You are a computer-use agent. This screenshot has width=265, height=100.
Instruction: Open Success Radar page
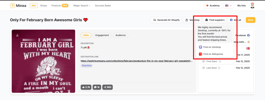pyautogui.click(x=103, y=6)
